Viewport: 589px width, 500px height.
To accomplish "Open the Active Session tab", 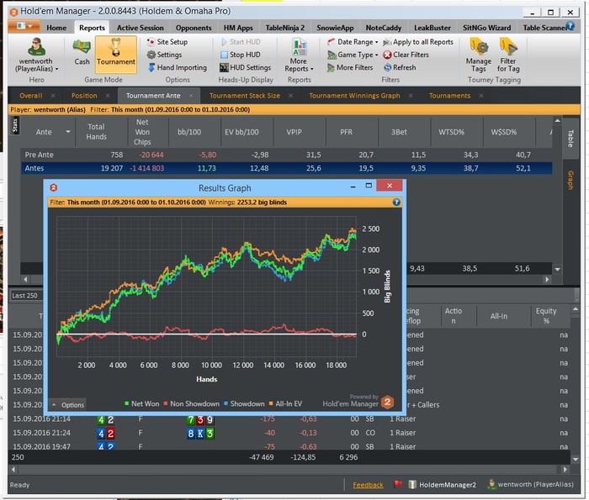I will point(141,28).
